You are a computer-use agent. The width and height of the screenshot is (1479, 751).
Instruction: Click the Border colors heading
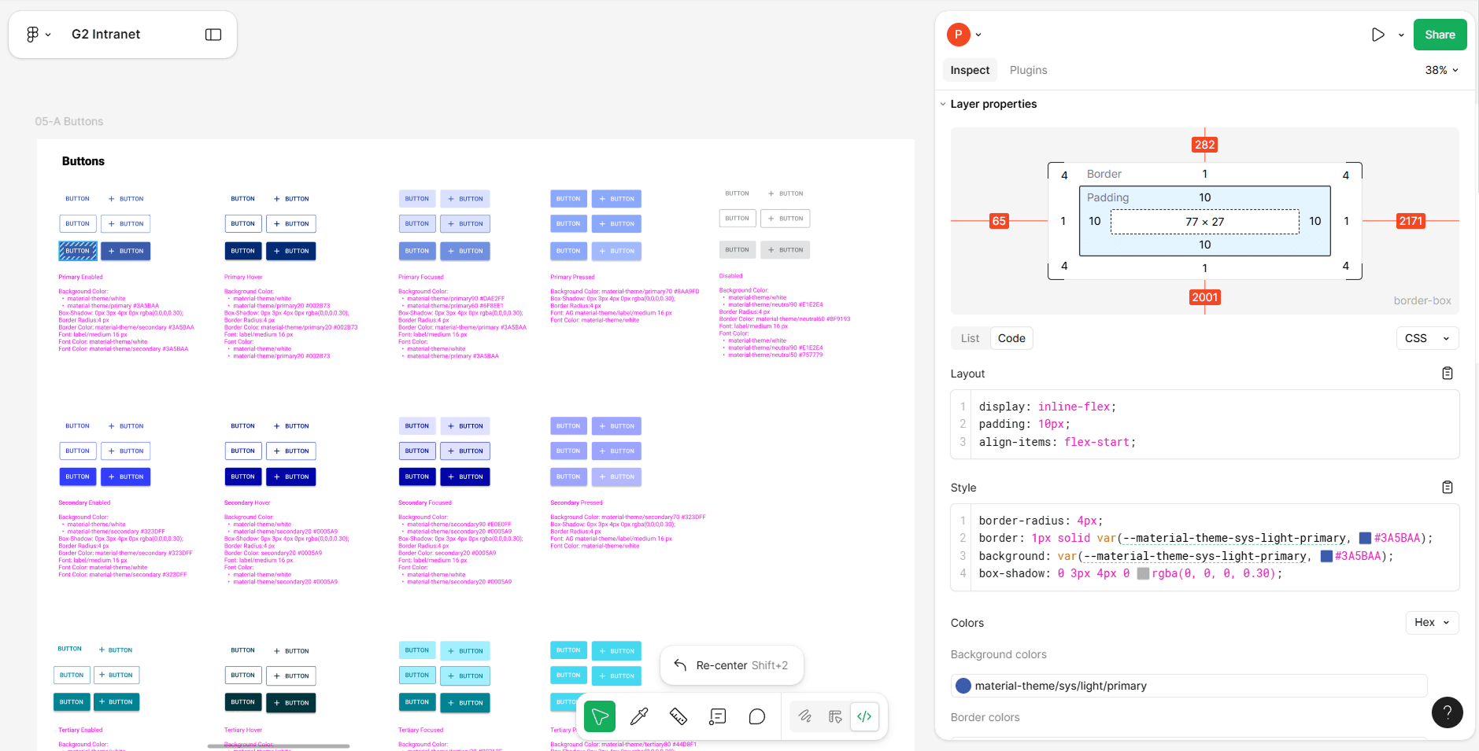tap(985, 717)
